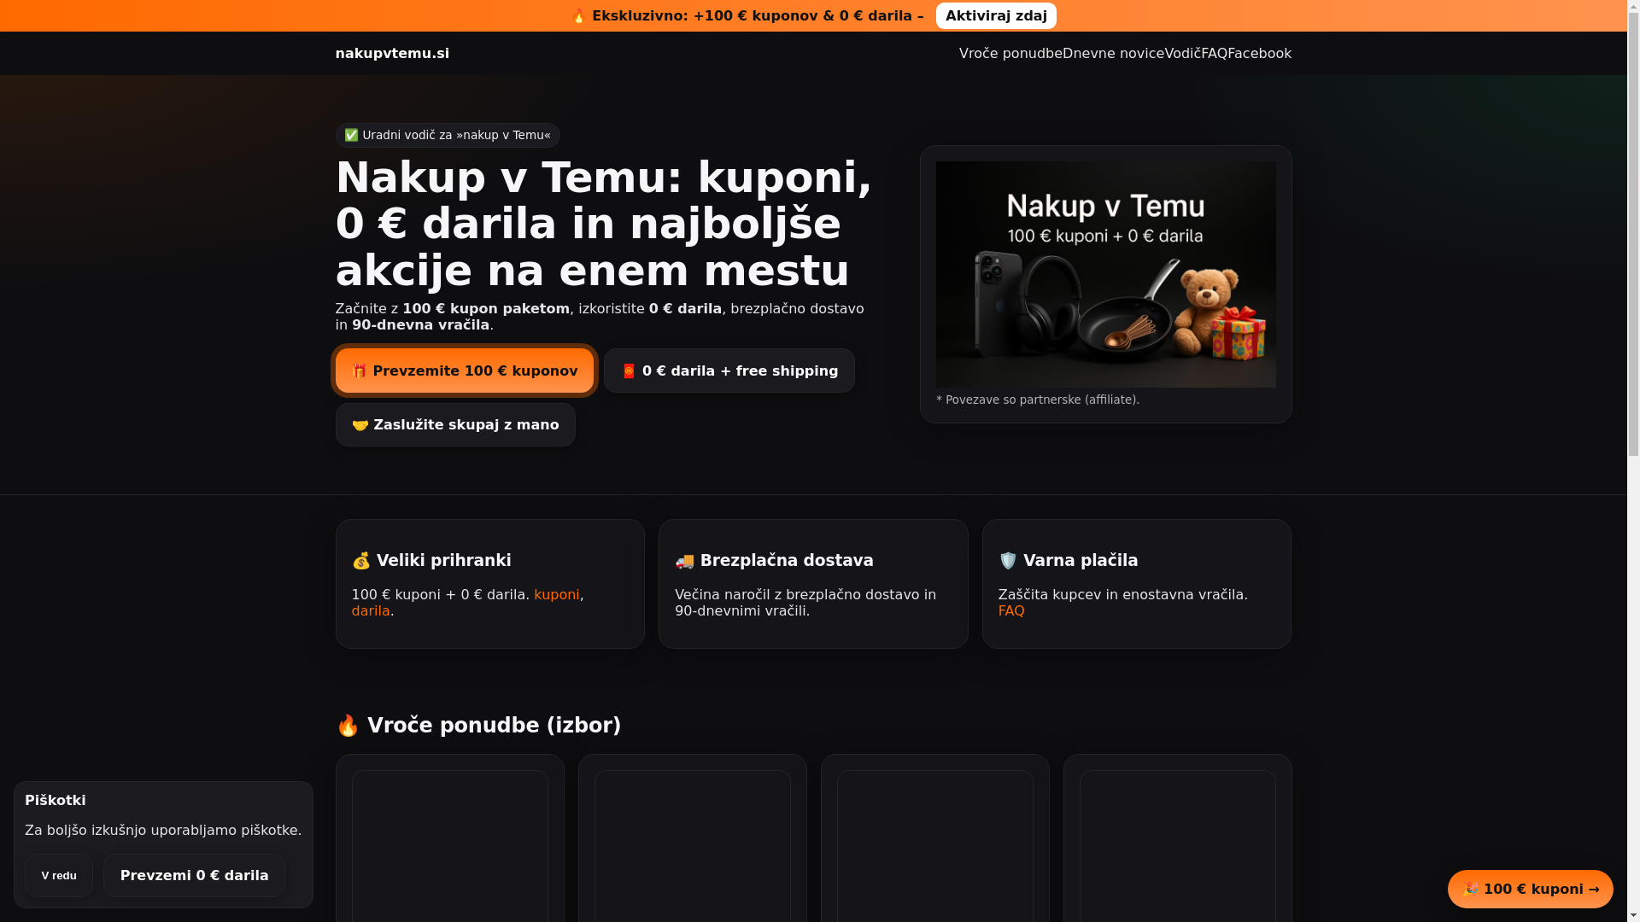
Task: Open 'Dnevne novice' nav item
Action: coord(1113,53)
